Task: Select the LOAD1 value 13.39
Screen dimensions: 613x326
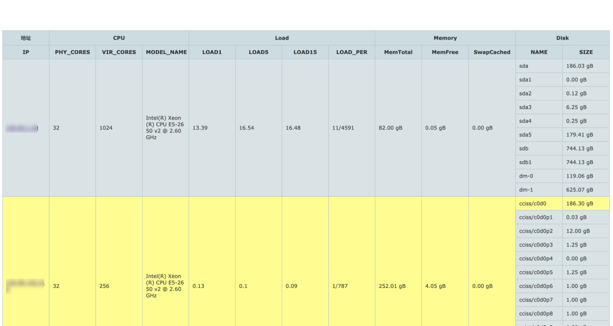Action: (x=200, y=128)
